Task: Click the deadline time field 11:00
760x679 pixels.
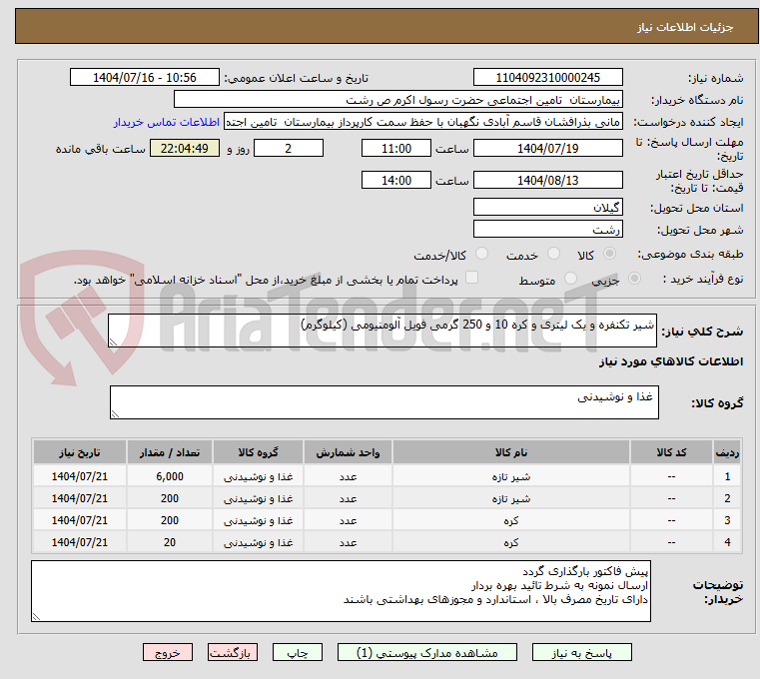Action: [396, 148]
